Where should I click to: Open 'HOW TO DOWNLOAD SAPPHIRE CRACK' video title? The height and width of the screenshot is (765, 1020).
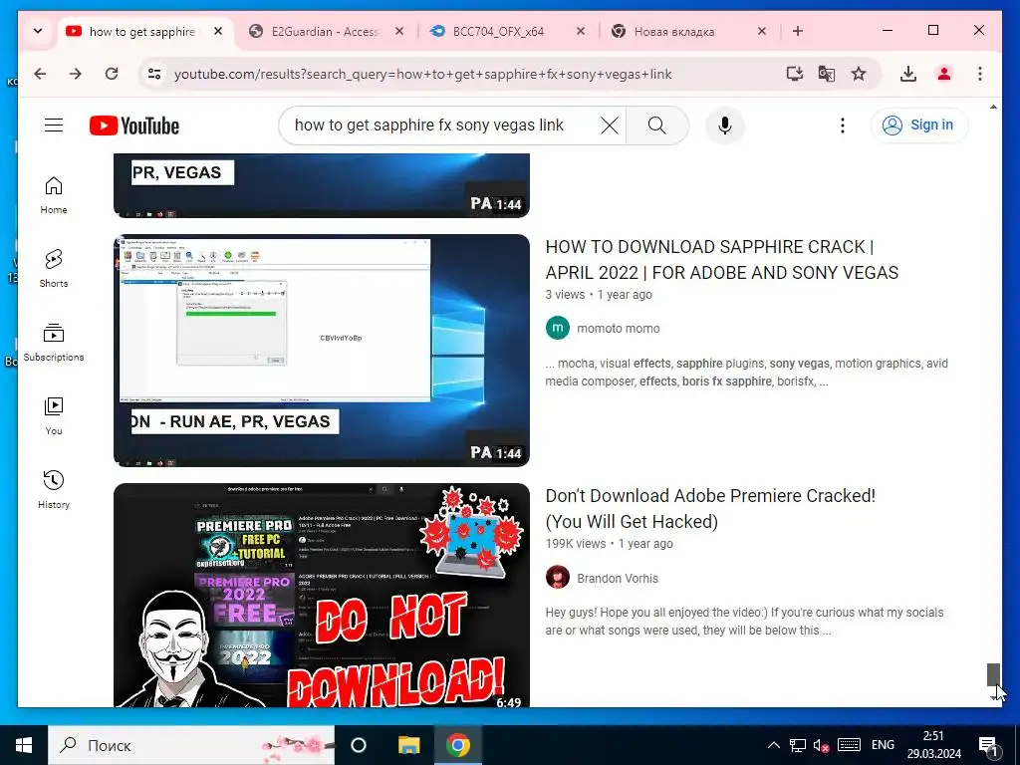[722, 260]
